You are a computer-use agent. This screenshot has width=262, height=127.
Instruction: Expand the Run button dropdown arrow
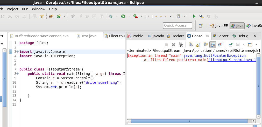pos(129,16)
